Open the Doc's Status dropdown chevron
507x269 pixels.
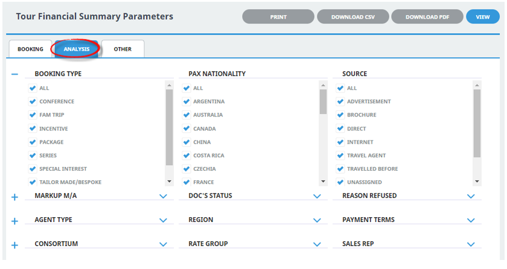click(x=317, y=196)
